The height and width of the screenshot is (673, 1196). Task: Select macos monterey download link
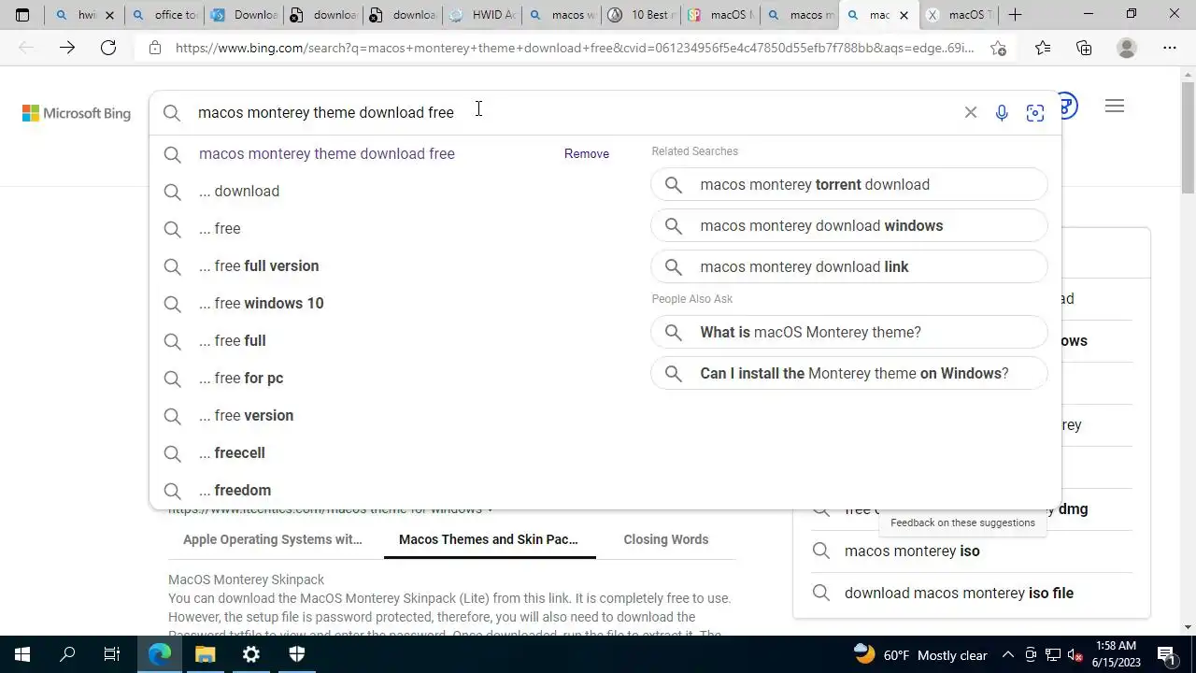click(x=849, y=266)
